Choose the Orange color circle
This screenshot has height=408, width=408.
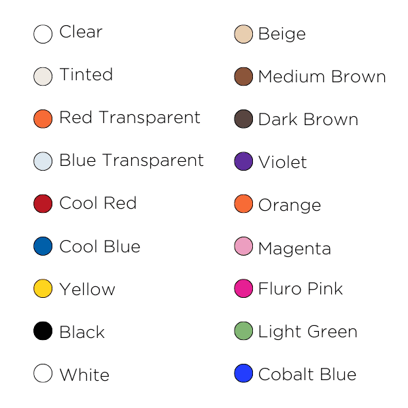(x=243, y=203)
